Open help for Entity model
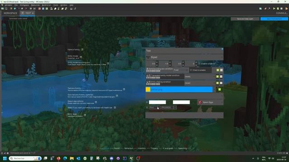This screenshot has height=162, width=289. click(x=81, y=57)
